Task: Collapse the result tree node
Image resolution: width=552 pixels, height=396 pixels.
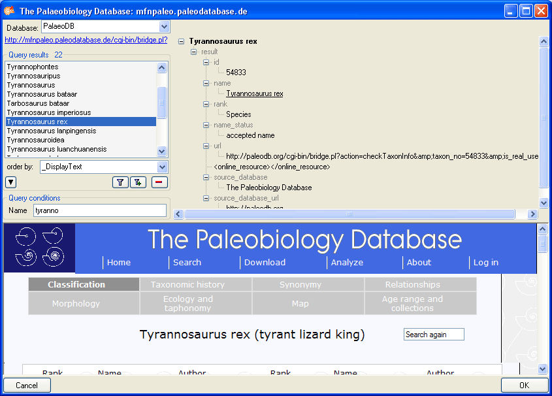Action: [x=193, y=52]
